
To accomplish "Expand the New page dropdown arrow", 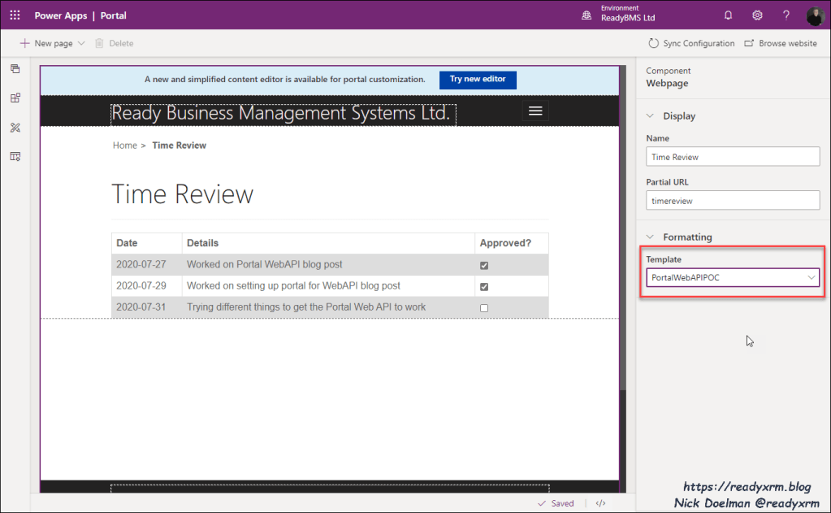I will pos(81,43).
